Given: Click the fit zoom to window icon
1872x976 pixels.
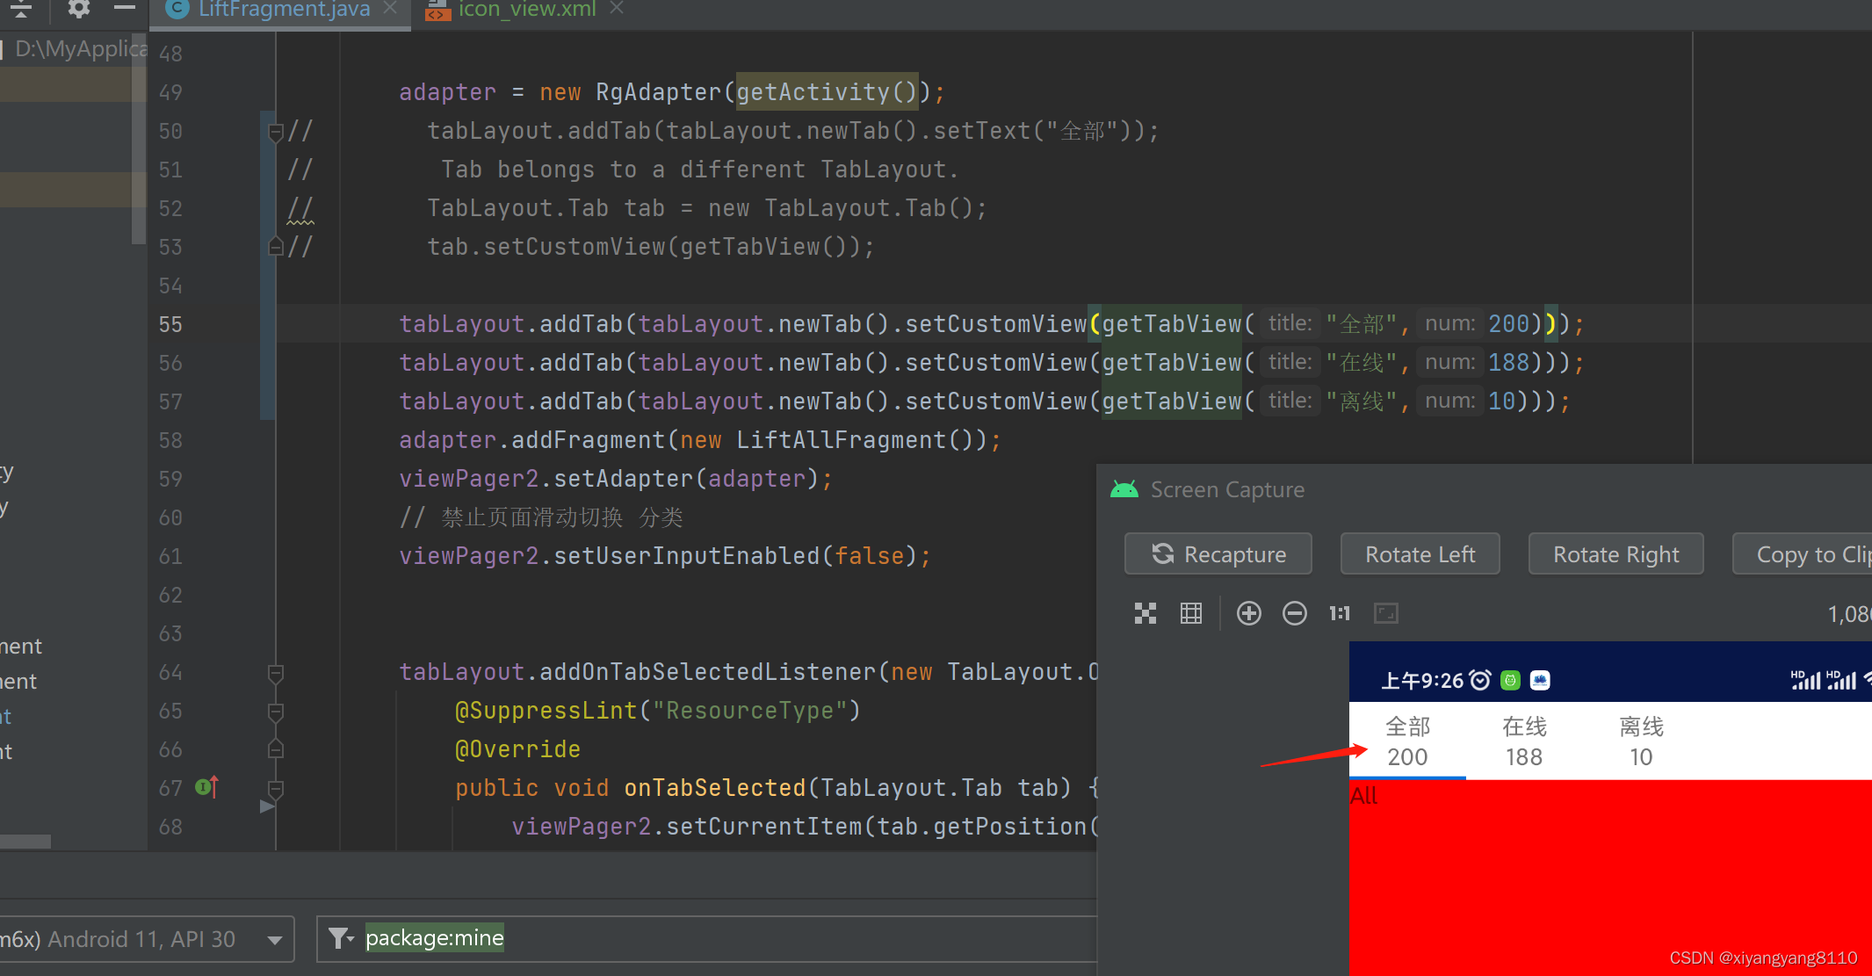Looking at the screenshot, I should 1385,613.
